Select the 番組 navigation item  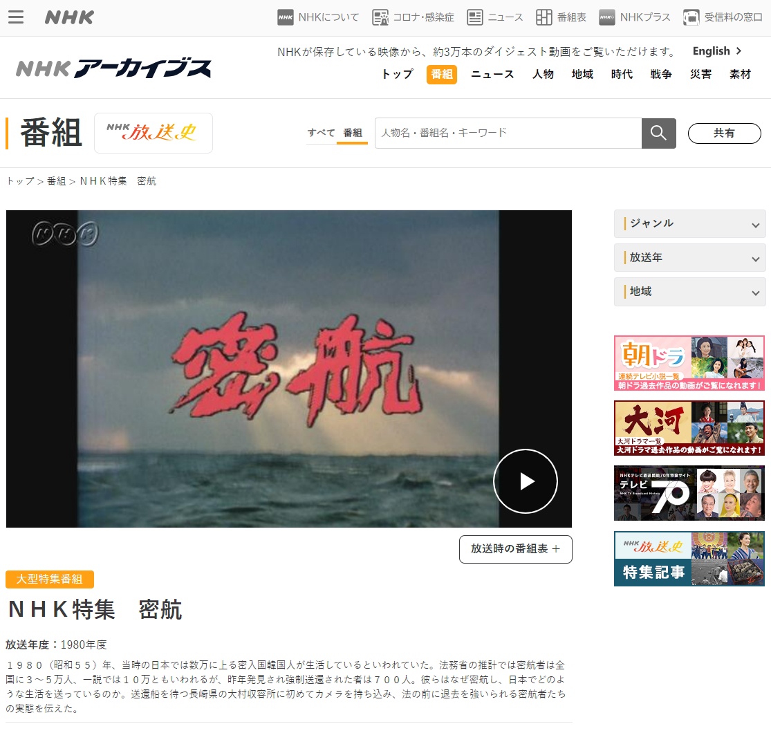click(x=442, y=74)
